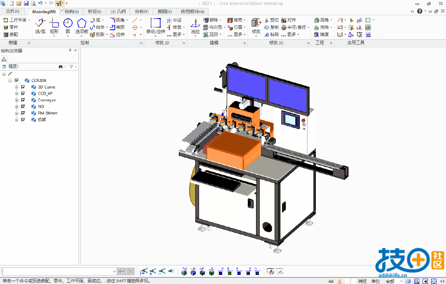Apply the 锥度 taper tool
The height and width of the screenshot is (284, 446).
[x=321, y=34]
